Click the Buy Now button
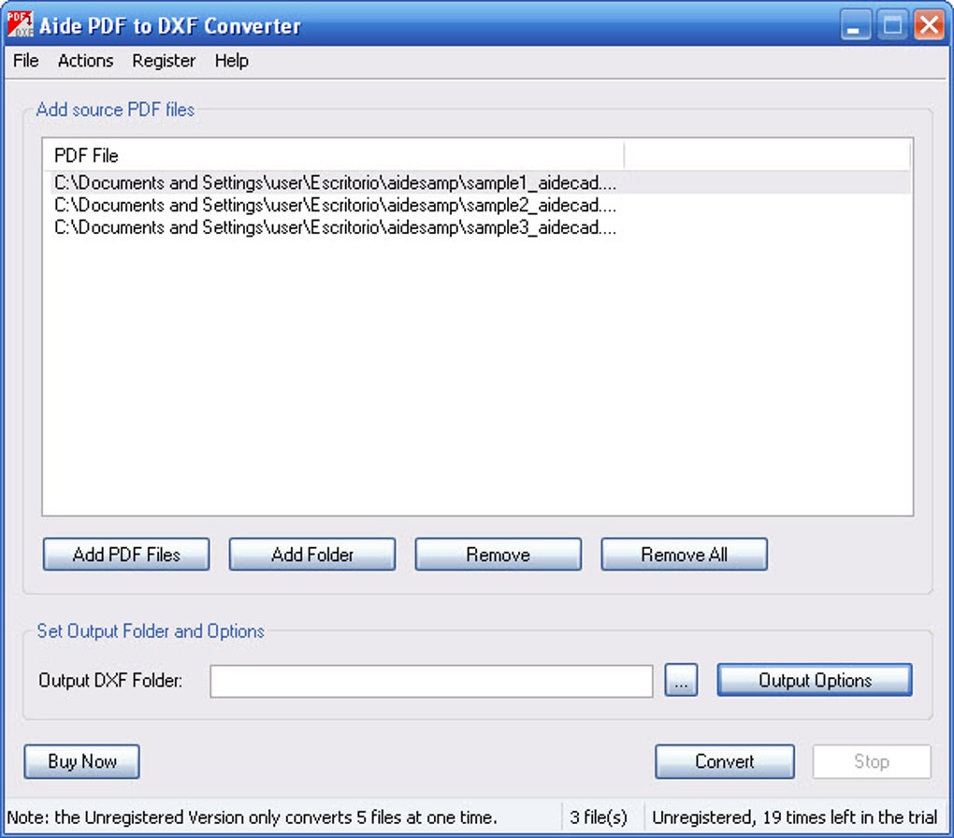 click(x=82, y=761)
